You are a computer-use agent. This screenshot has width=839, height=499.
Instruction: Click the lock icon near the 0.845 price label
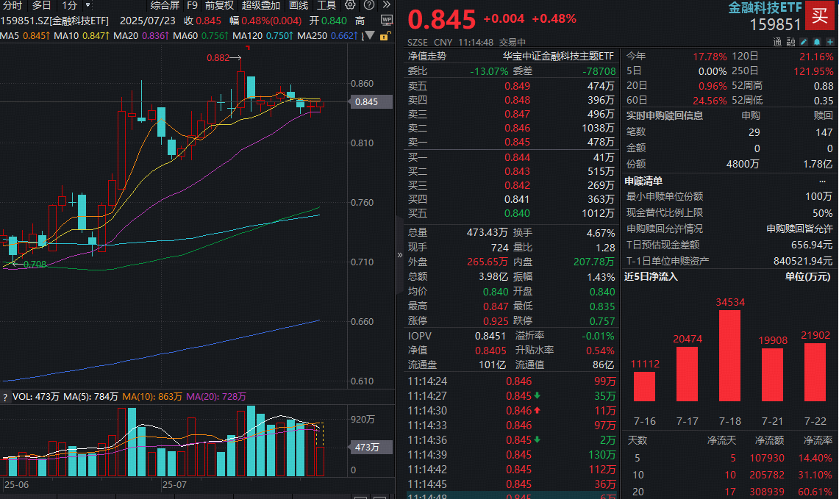pyautogui.click(x=384, y=37)
